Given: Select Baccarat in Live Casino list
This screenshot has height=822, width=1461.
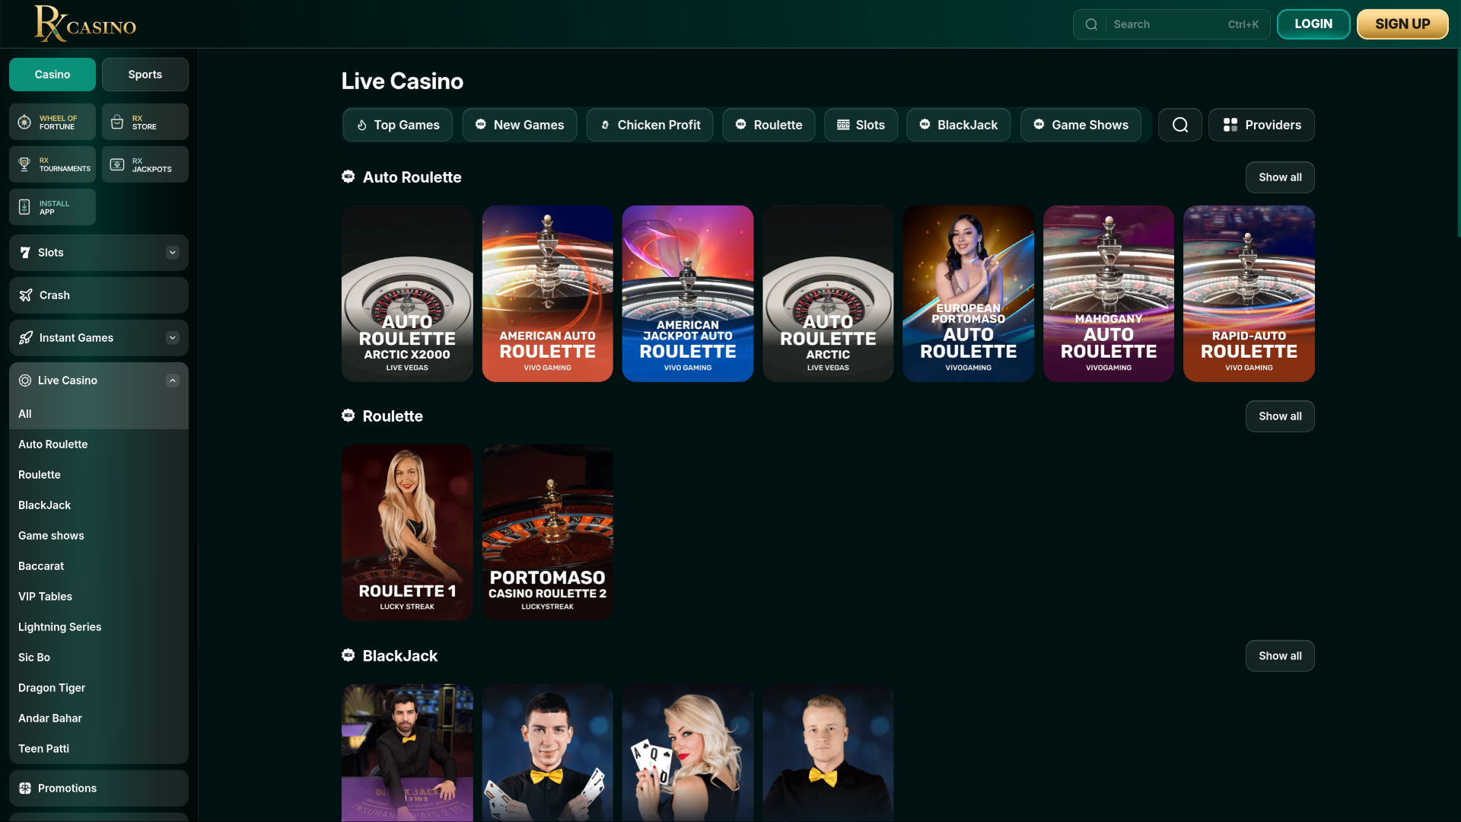Looking at the screenshot, I should pyautogui.click(x=99, y=566).
